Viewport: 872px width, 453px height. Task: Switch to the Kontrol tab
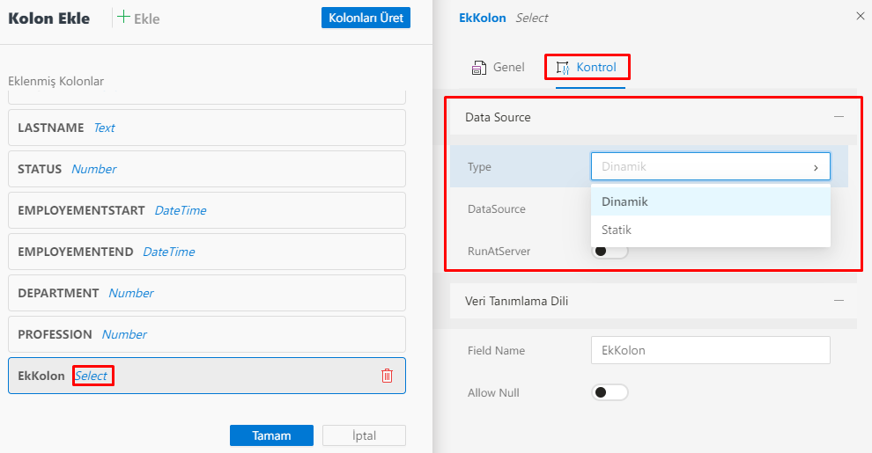tap(595, 68)
